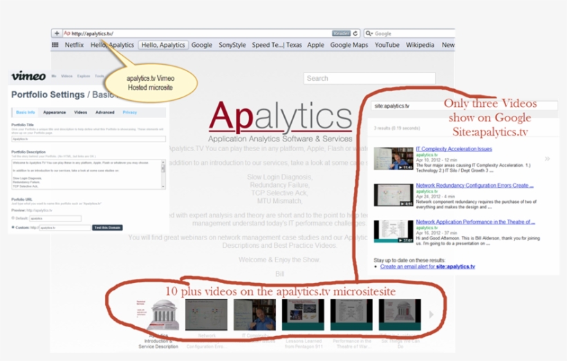
Task: Reload the page with the refresh icon
Action: pos(355,33)
